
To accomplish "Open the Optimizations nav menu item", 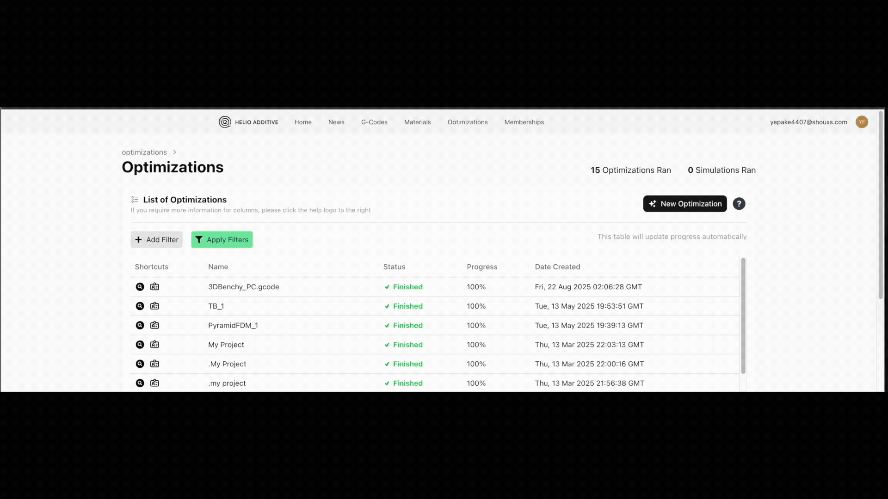I will pyautogui.click(x=467, y=122).
